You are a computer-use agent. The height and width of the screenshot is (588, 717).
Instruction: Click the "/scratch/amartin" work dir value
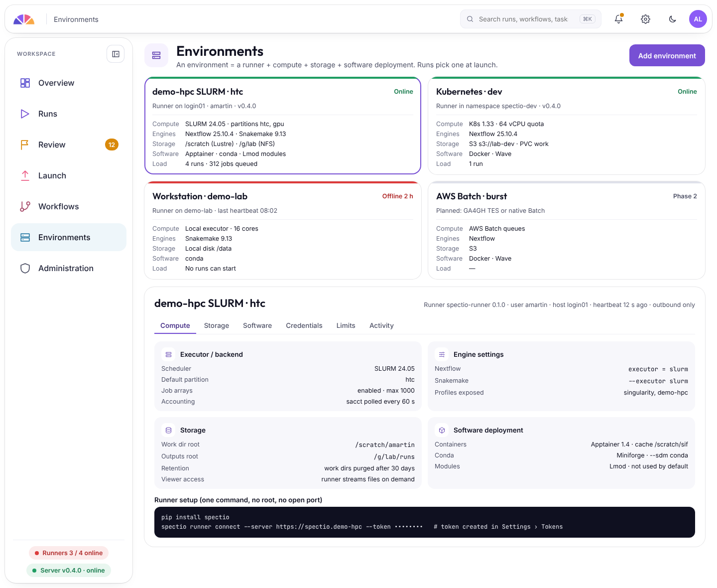[x=385, y=444]
